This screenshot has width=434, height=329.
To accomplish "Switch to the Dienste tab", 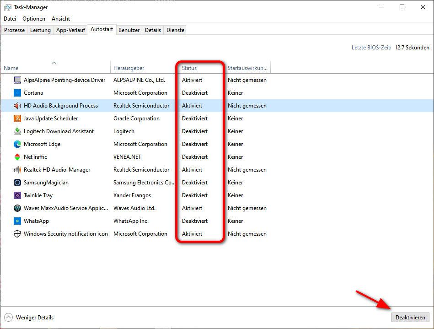I will (175, 29).
